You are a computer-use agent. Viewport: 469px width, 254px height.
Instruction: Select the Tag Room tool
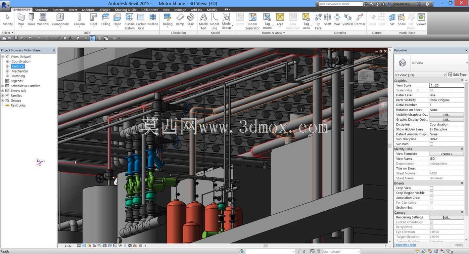(x=267, y=21)
